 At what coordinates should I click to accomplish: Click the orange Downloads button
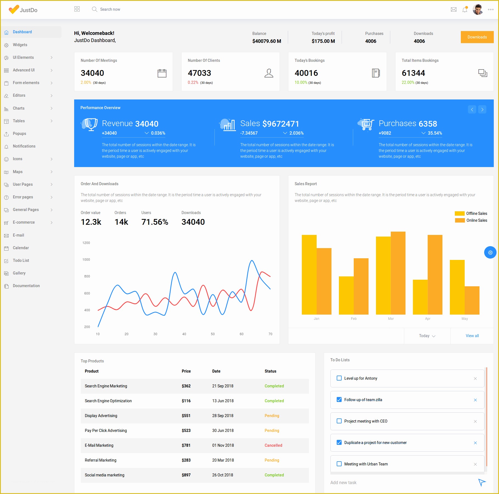pyautogui.click(x=477, y=37)
